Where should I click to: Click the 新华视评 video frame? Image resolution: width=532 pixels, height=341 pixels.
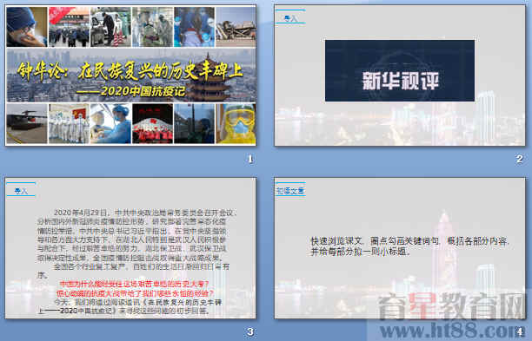tap(400, 70)
